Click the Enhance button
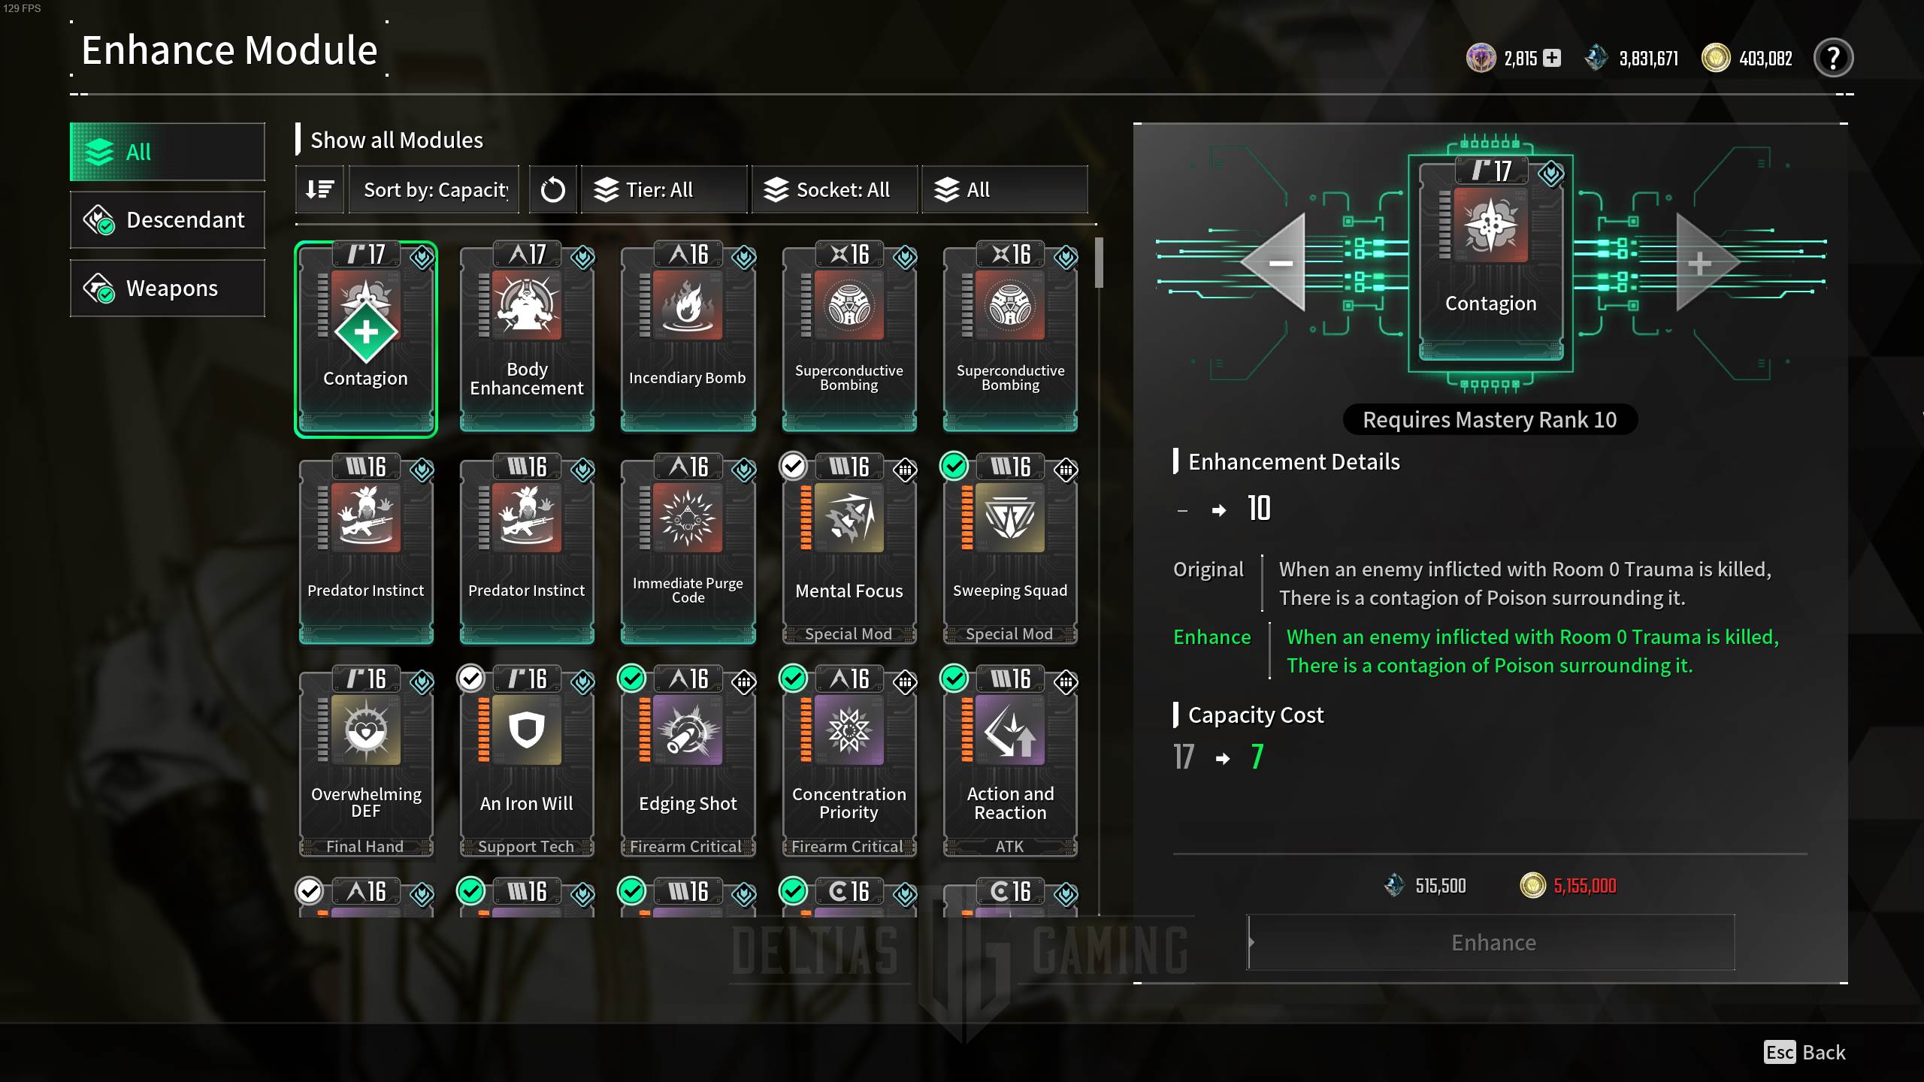Image resolution: width=1924 pixels, height=1082 pixels. click(1491, 942)
